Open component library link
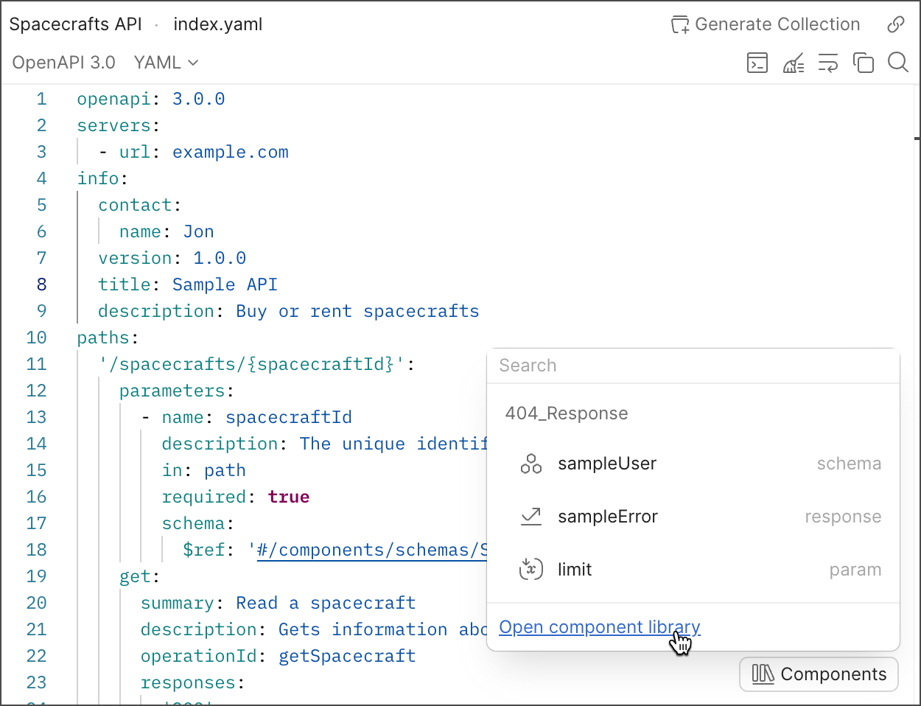Screen dimensions: 921x706 point(599,626)
